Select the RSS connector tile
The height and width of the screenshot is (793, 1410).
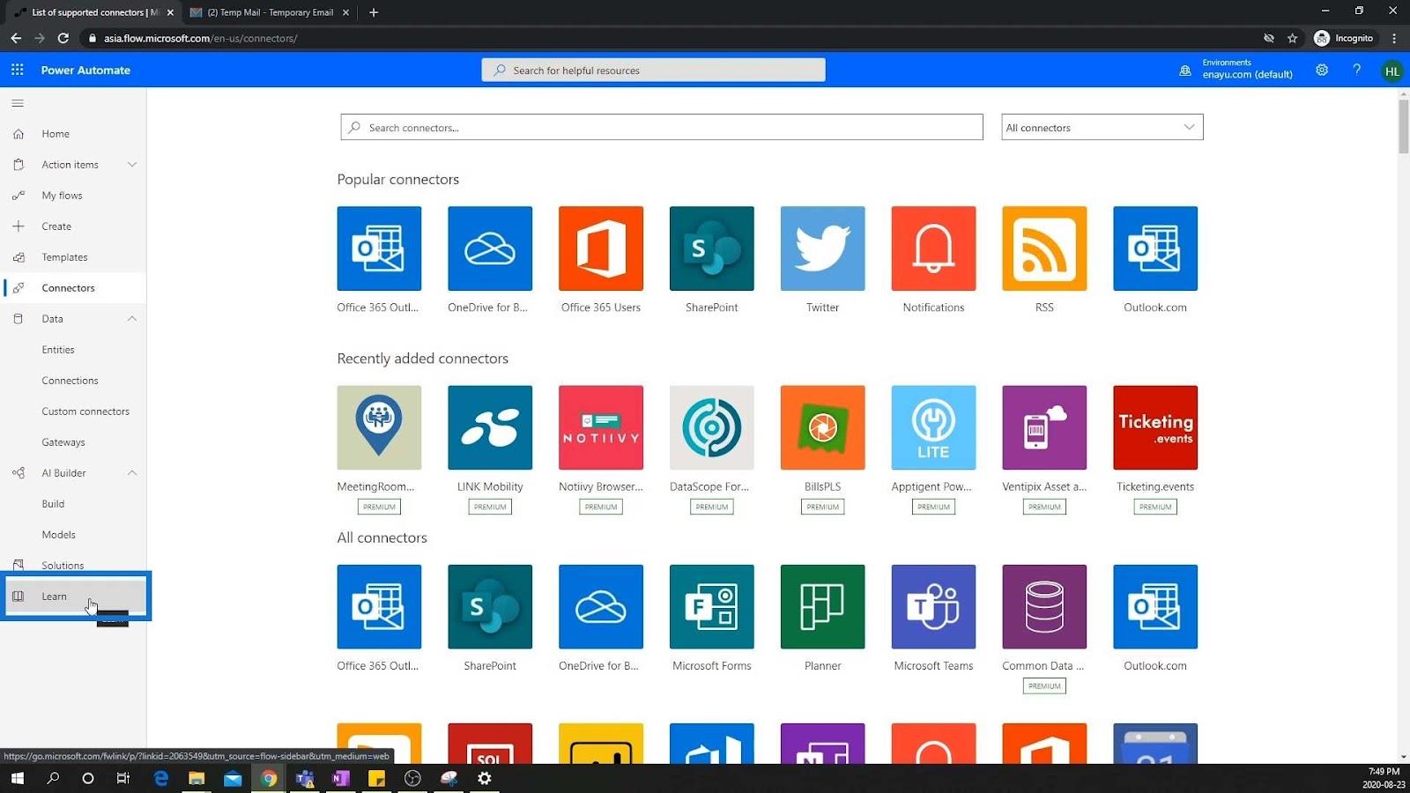[x=1044, y=248]
